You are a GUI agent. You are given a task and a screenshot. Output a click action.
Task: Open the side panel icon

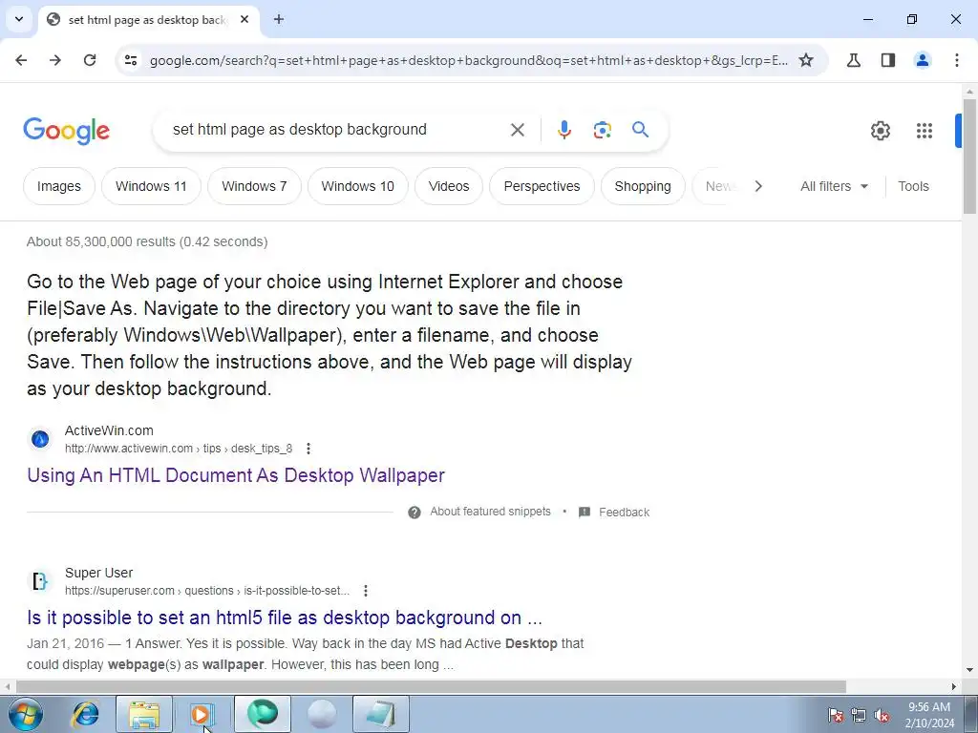[x=888, y=60]
